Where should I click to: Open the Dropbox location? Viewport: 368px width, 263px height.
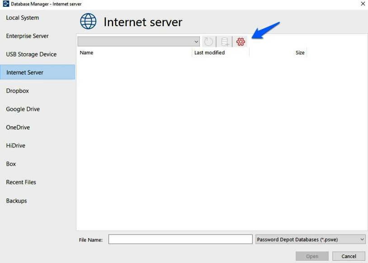pos(17,91)
